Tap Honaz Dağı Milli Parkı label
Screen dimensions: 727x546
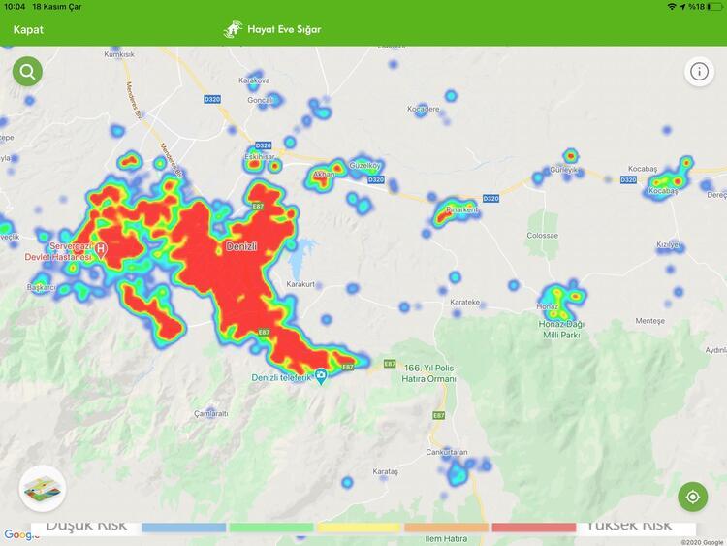tap(560, 328)
